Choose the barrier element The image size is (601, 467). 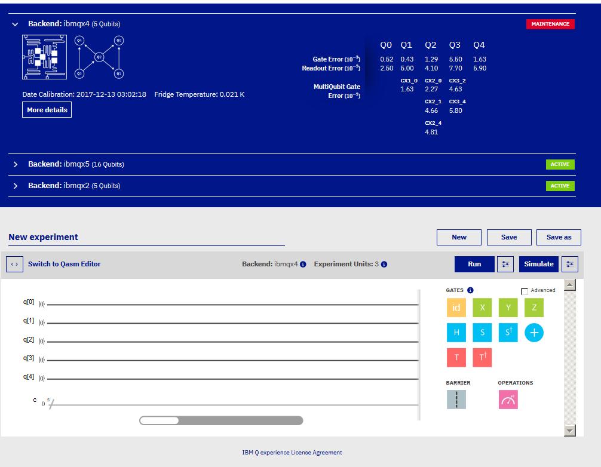tap(456, 400)
